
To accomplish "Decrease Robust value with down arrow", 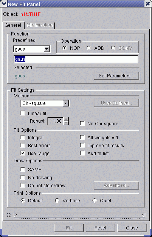I will click(x=66, y=123).
